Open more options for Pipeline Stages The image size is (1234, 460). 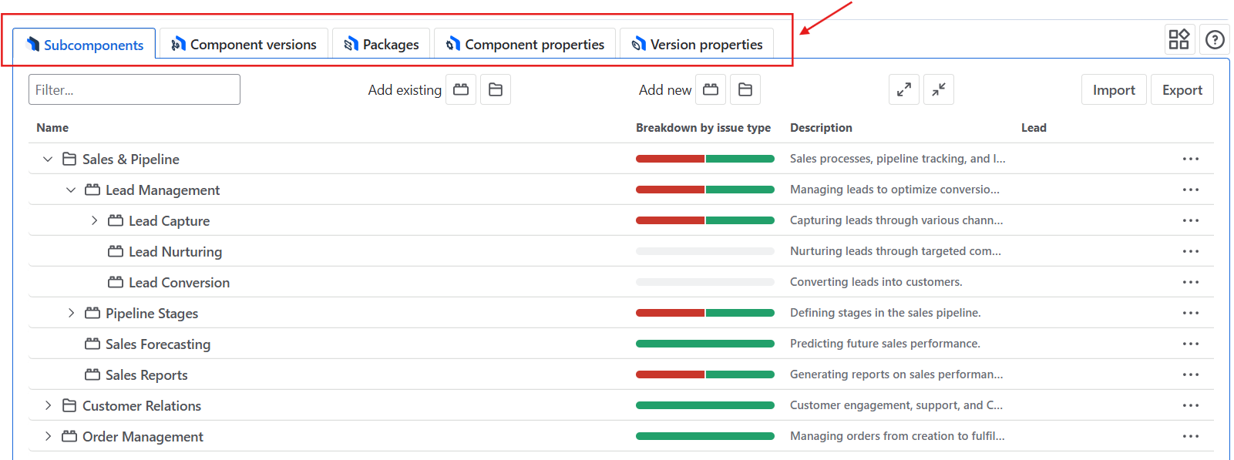(1191, 313)
